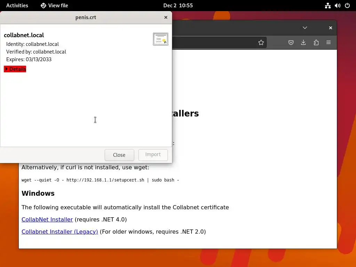356x267 pixels.
Task: Click the Identity: collabnet.local line
Action: click(32, 44)
